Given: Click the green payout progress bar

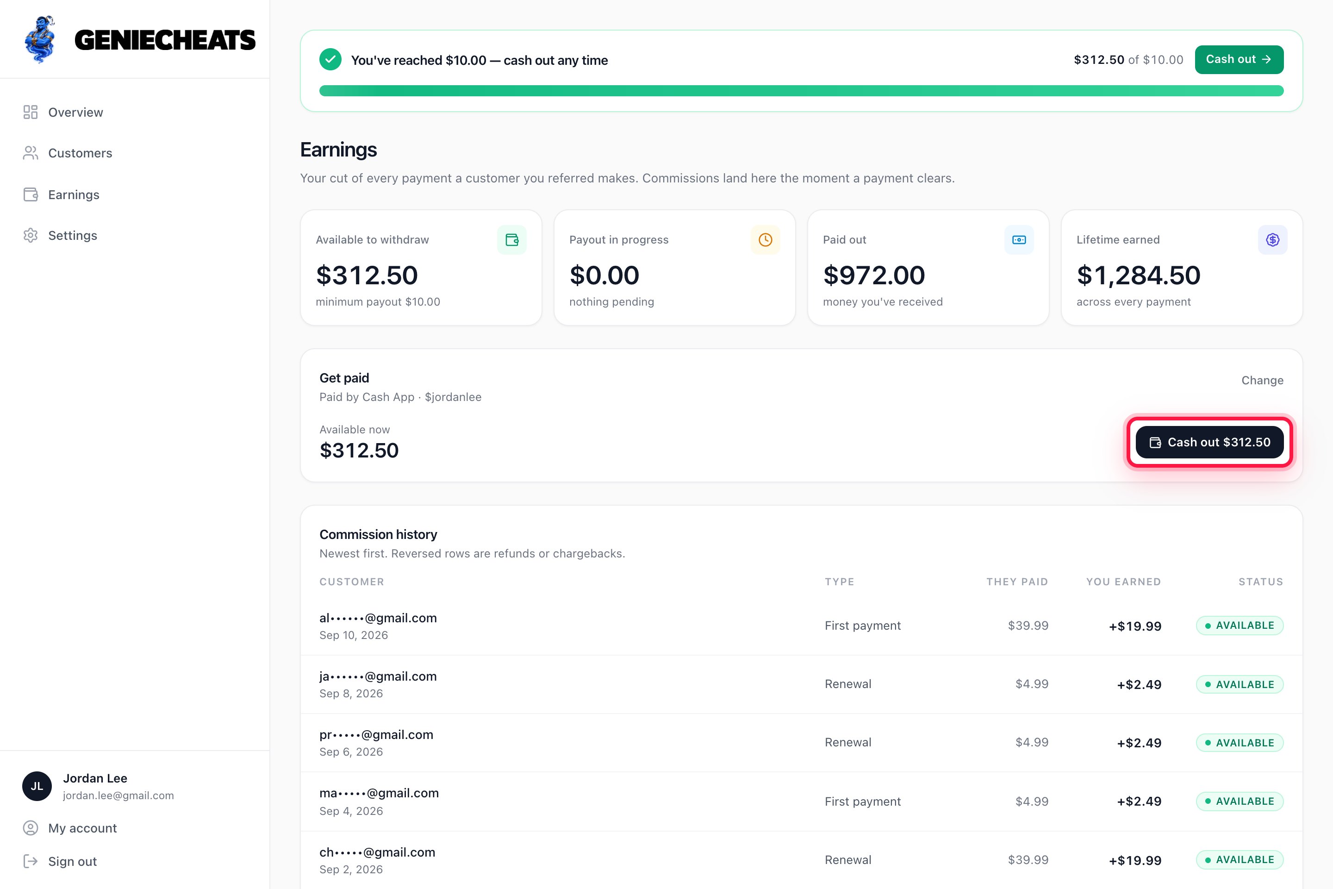Looking at the screenshot, I should [x=801, y=91].
